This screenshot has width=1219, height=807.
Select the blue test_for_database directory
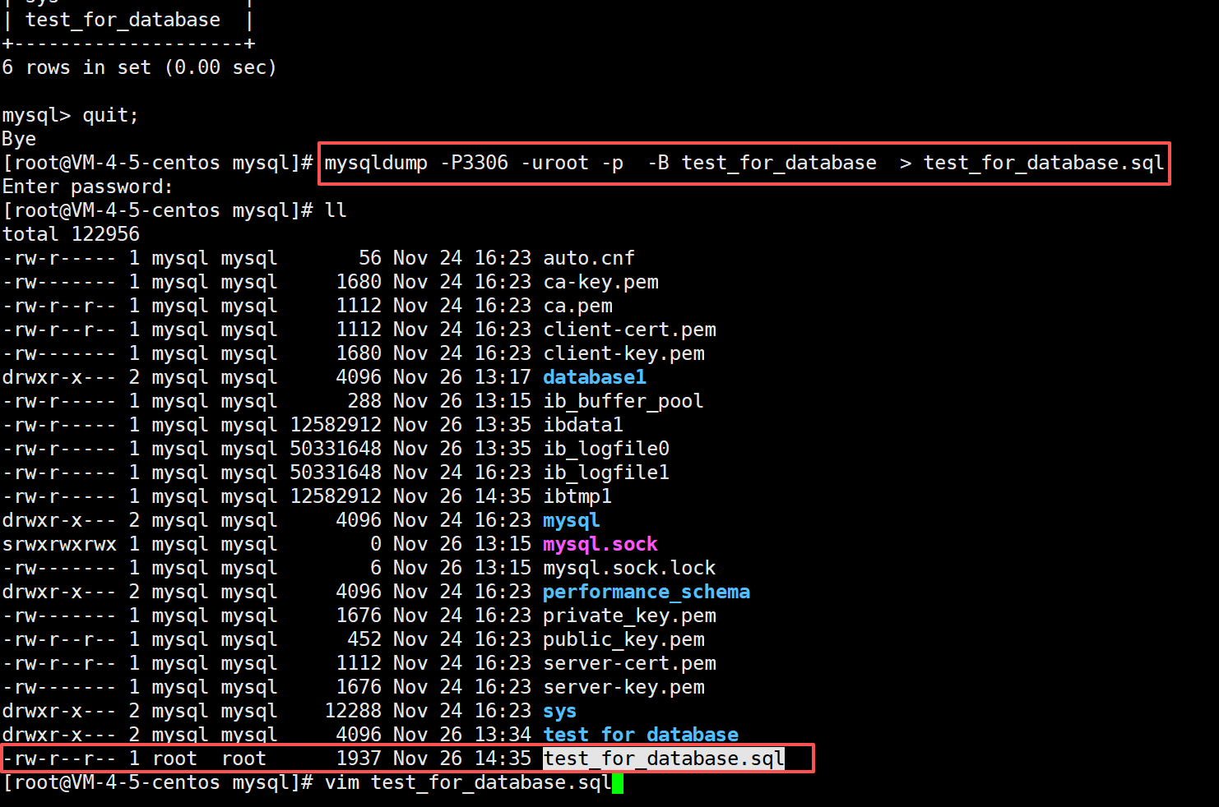click(641, 734)
